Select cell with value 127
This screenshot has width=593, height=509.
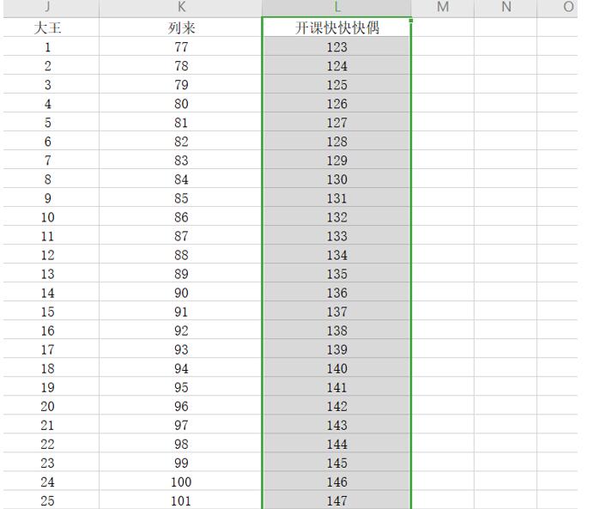click(336, 123)
